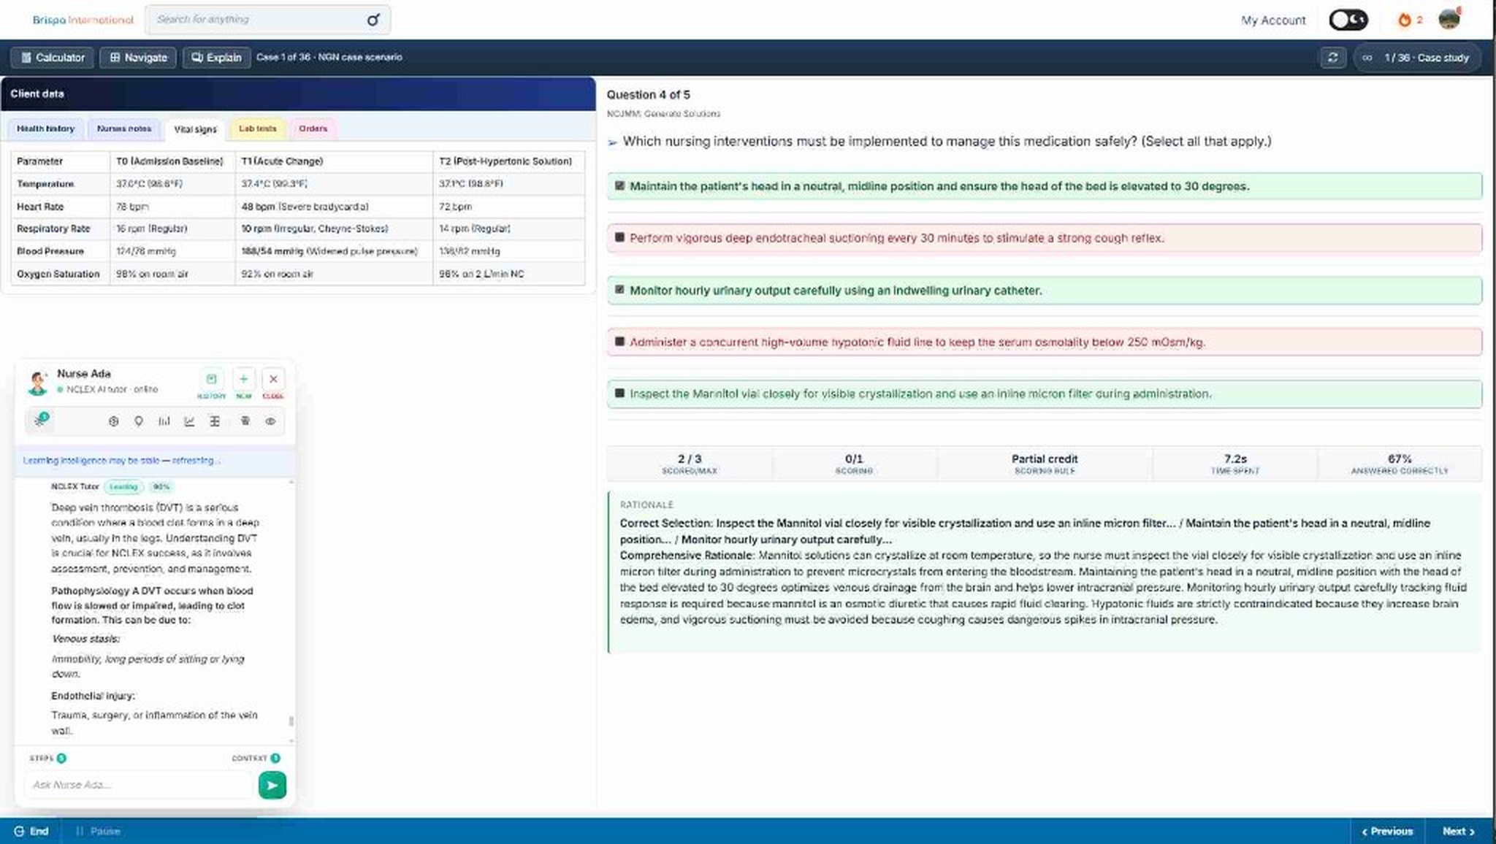Click the search magnifier icon in top bar
Screen dimensions: 1496x844
[373, 20]
